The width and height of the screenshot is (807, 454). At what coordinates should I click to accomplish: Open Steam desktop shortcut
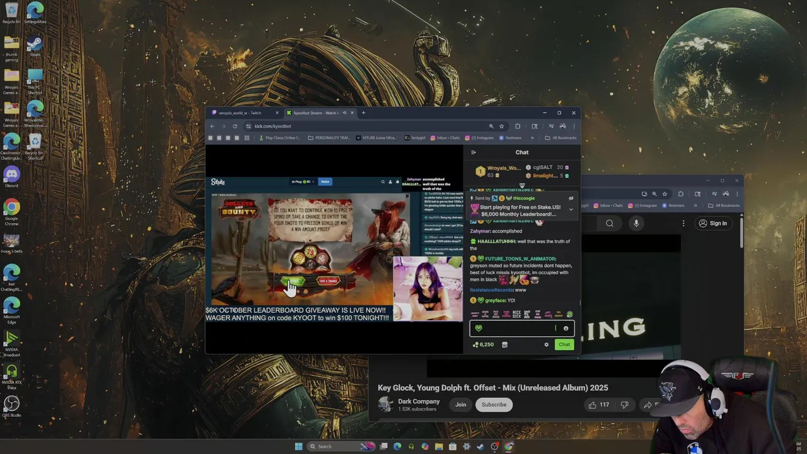point(35,46)
